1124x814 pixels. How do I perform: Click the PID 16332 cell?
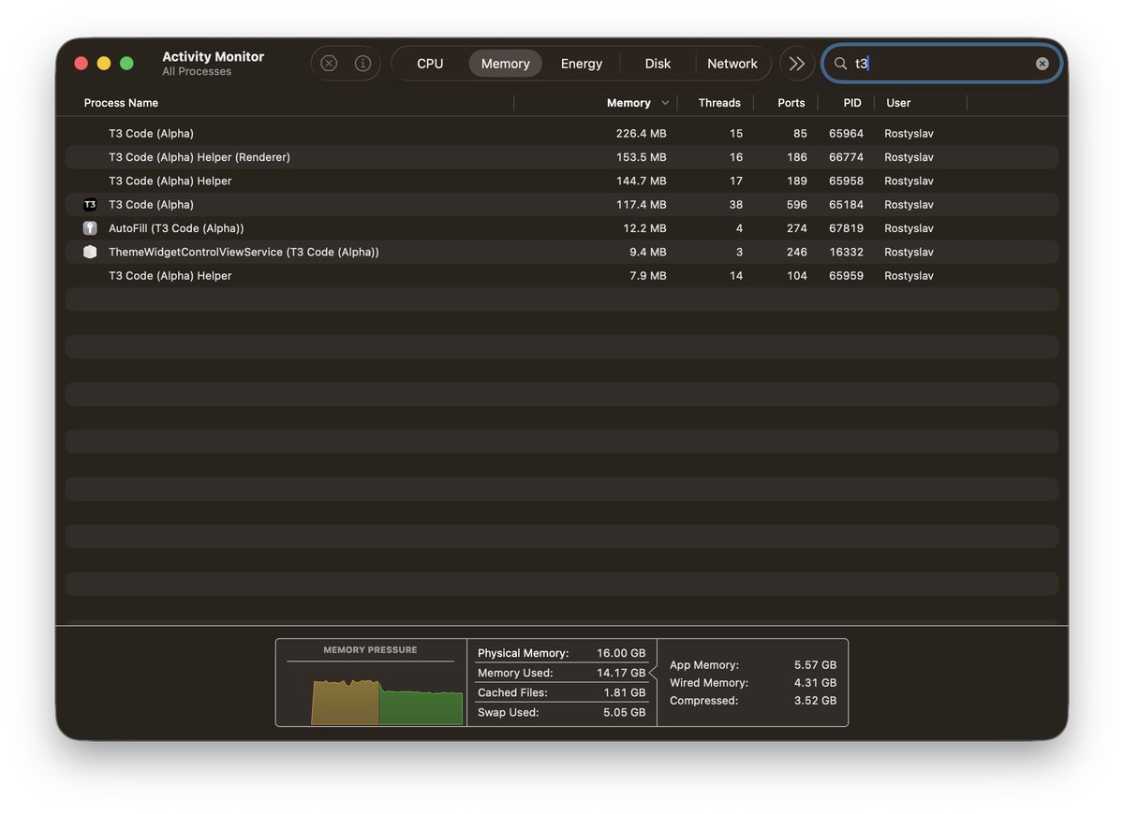[x=846, y=252]
